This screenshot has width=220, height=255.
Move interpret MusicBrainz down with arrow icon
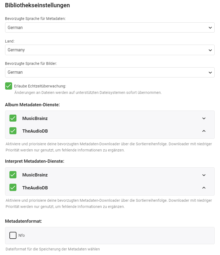tap(204, 175)
